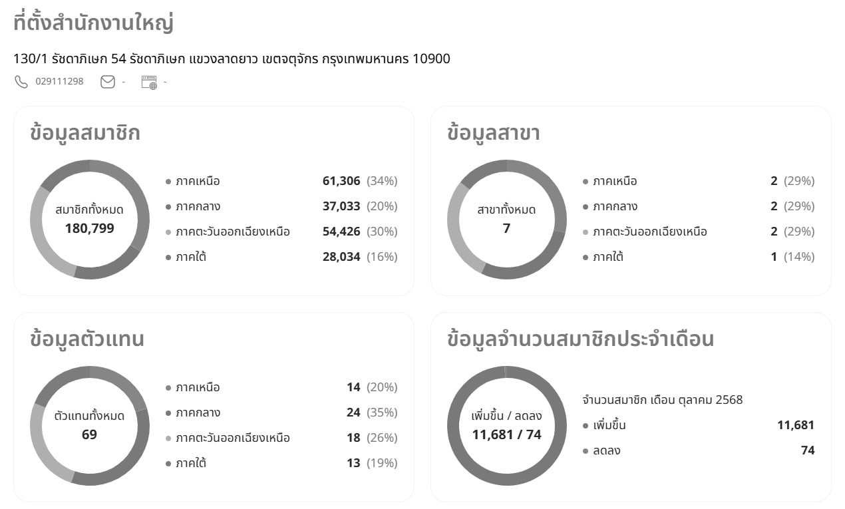The height and width of the screenshot is (509, 845).
Task: Click the ภาคกลาง bullet in ข้อมูลตัวแทน
Action: tap(166, 412)
